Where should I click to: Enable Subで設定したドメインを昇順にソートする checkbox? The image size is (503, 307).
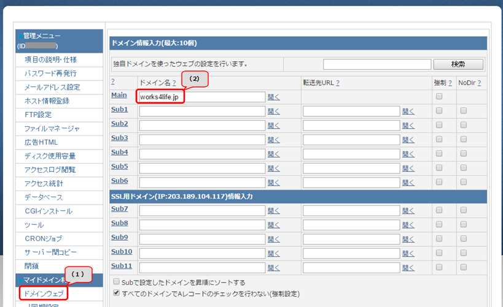coord(117,281)
